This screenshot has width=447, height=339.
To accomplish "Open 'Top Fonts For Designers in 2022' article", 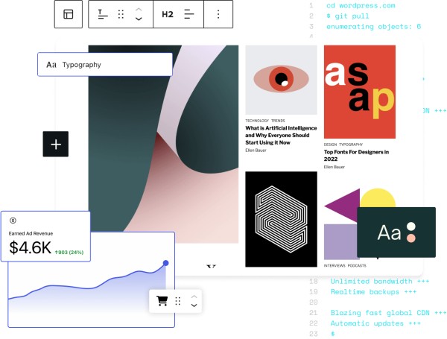I will point(356,155).
